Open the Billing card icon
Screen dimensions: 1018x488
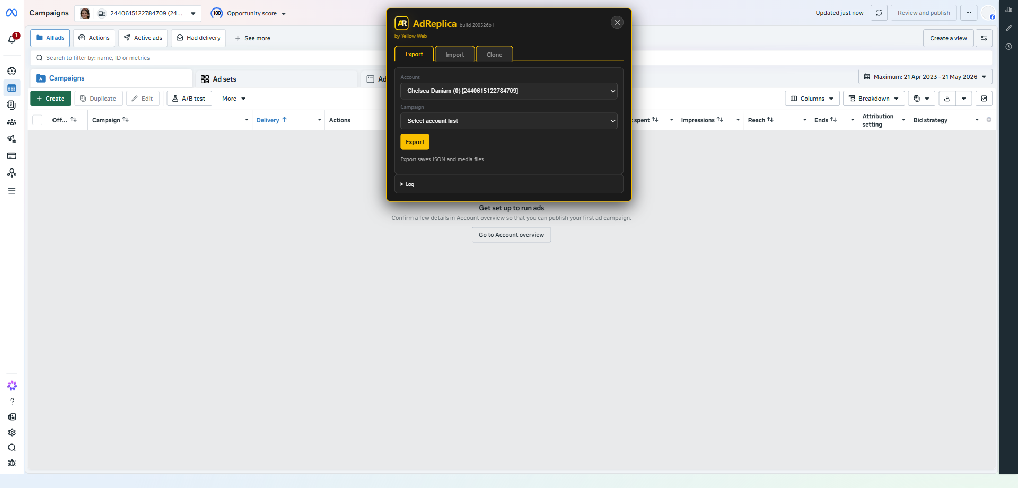click(x=12, y=156)
